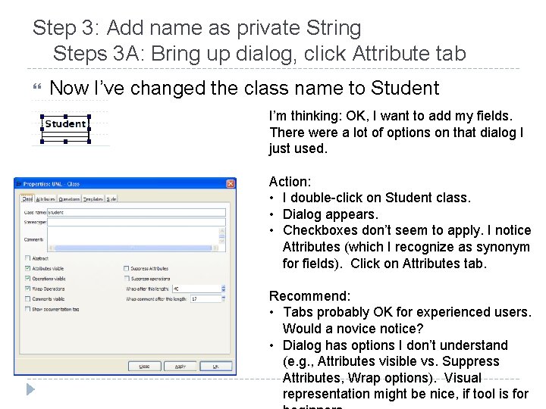Enable the Suppress operations checkbox
Screen dimensions: 546x409
127,278
